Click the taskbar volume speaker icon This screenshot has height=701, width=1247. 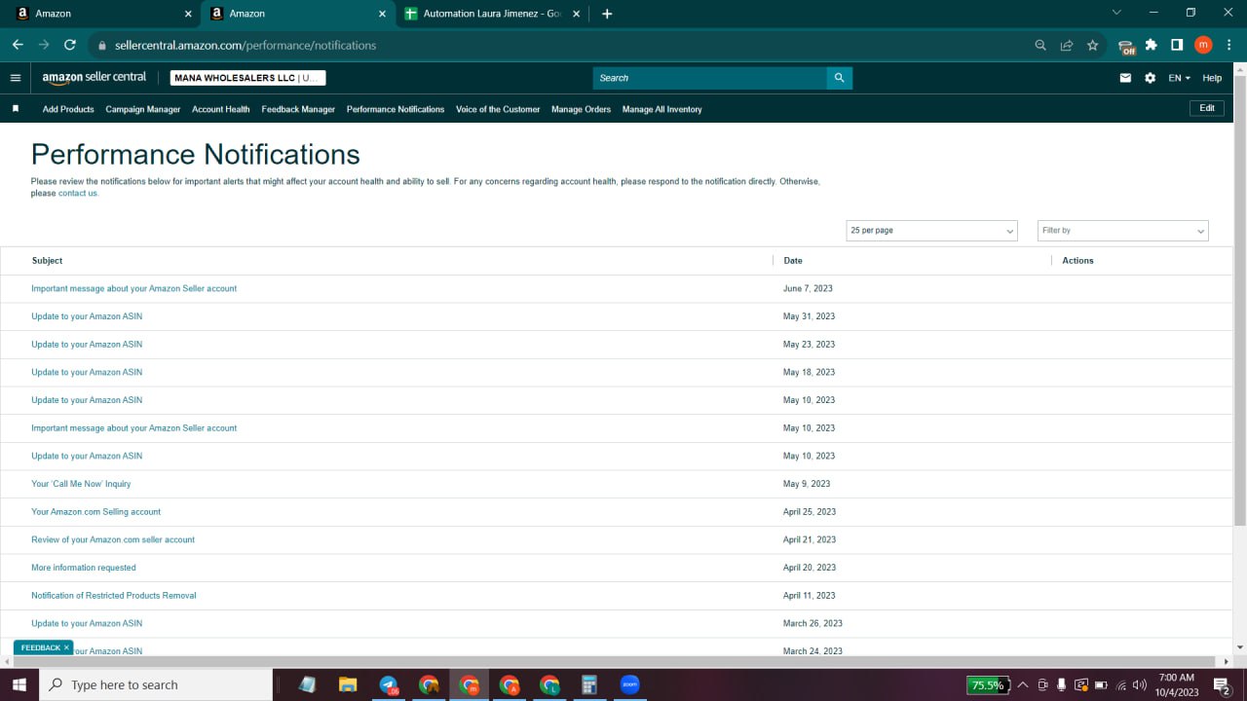coord(1140,684)
